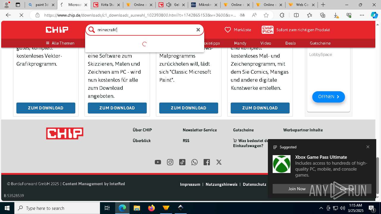
Task: Switch to the Mikrokr browser tab
Action: click(x=204, y=5)
